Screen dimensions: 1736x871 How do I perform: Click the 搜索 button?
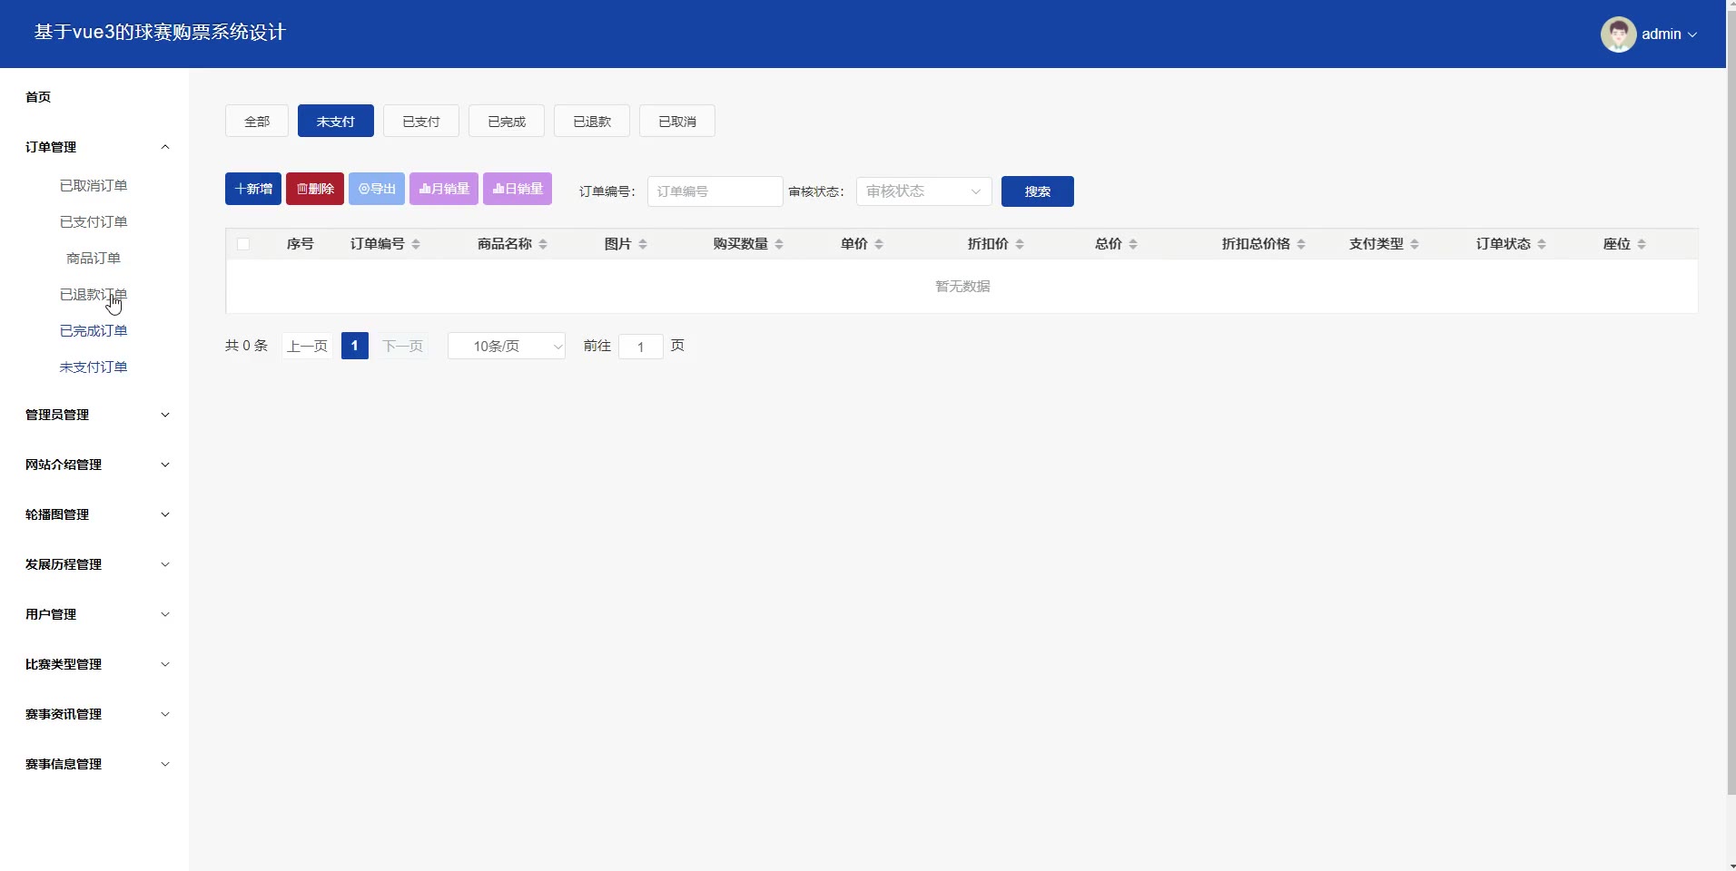click(1037, 191)
